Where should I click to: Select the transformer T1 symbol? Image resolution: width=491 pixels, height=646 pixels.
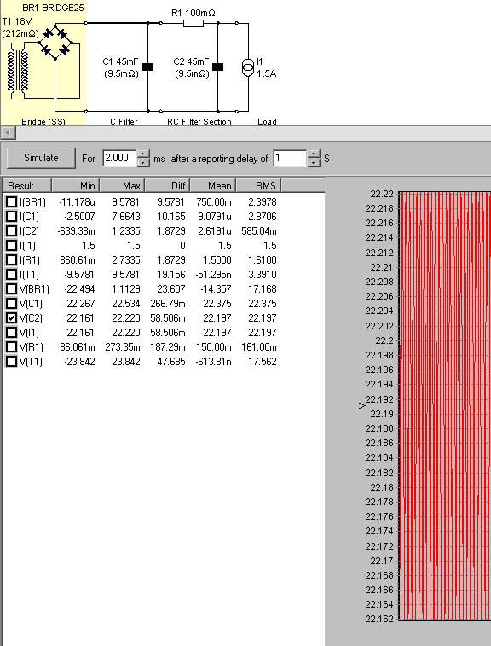tap(18, 71)
